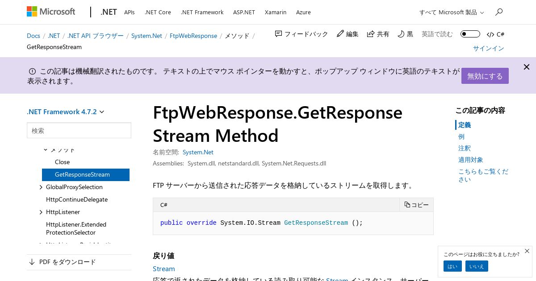This screenshot has height=281, width=536.
Task: Select GetResponseStream in the tree
Action: click(x=86, y=175)
